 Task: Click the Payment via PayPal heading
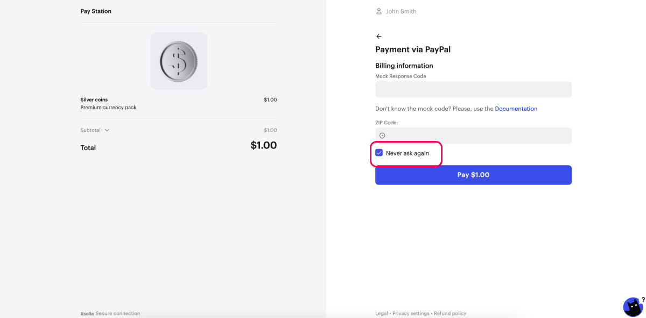(413, 50)
